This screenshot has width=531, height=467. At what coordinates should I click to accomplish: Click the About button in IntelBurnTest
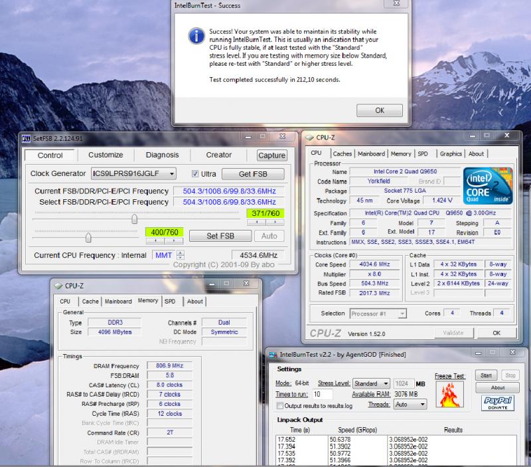[x=497, y=387]
